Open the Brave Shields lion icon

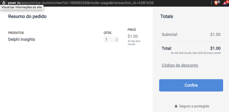(216, 3)
